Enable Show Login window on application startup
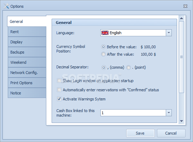Viewport: 193px width, 142px height. [59, 81]
